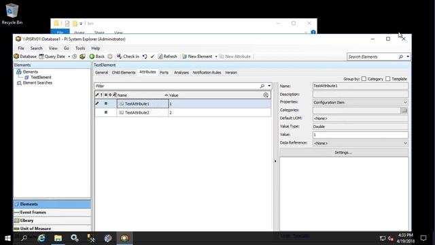Click the attribute Filter magnifier icon
The width and height of the screenshot is (435, 245).
(262, 86)
